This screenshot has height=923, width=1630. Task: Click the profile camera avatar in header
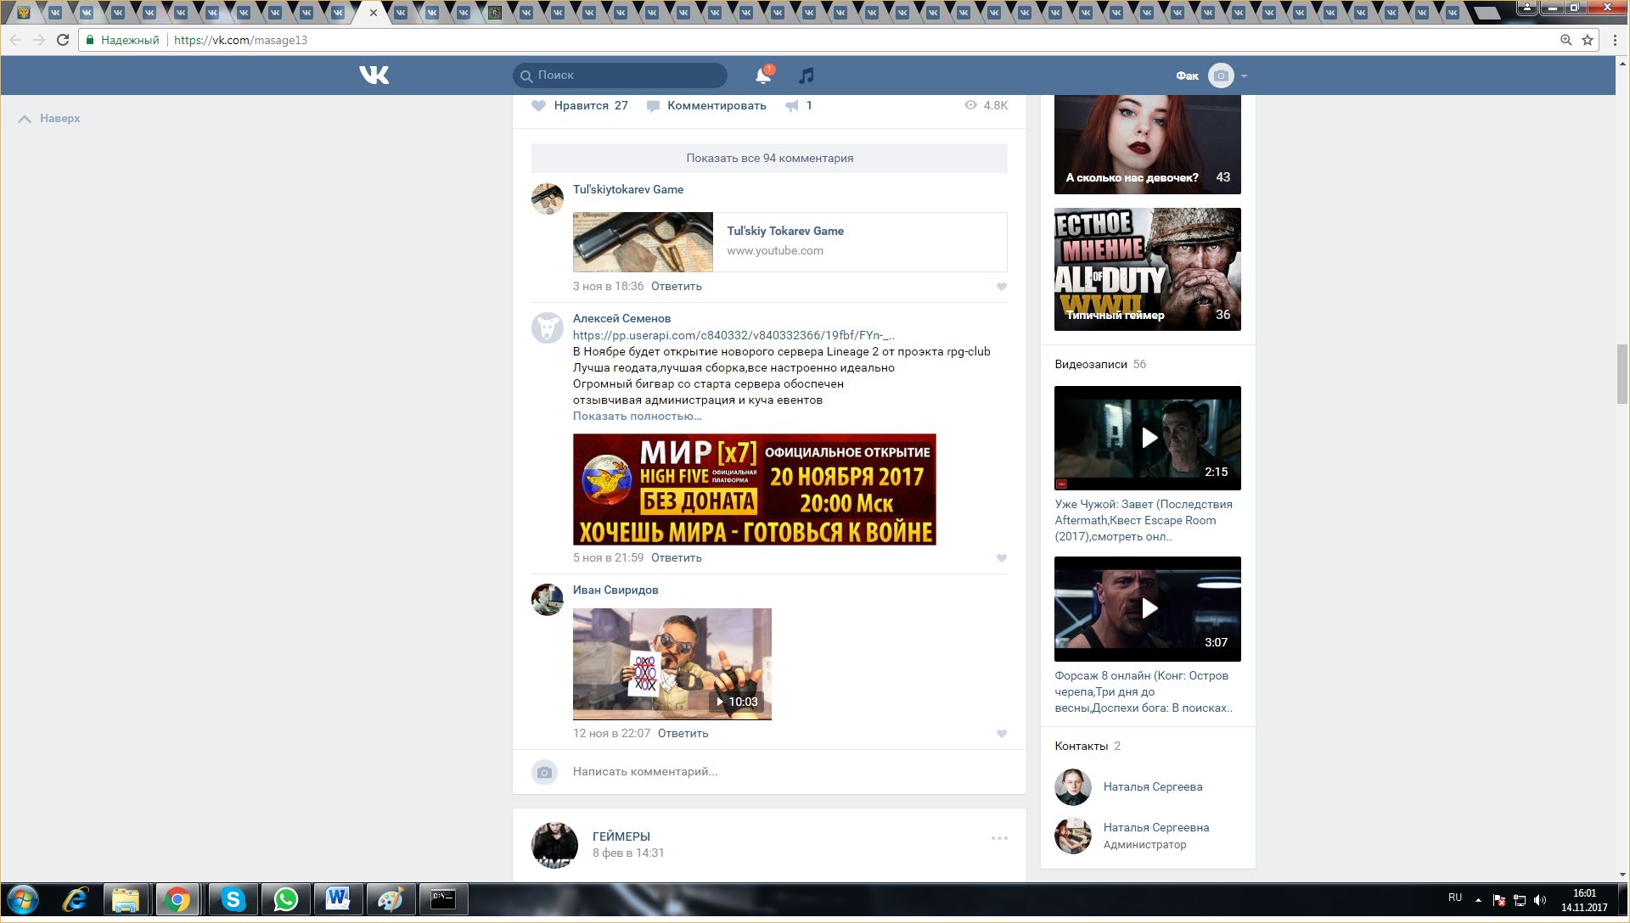(x=1221, y=76)
